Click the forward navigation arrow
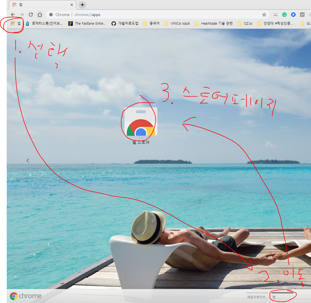This screenshot has width=311, height=303. click(x=22, y=15)
